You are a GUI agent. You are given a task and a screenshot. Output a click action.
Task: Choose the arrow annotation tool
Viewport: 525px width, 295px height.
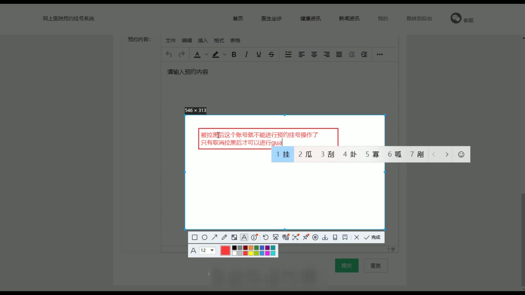click(214, 237)
